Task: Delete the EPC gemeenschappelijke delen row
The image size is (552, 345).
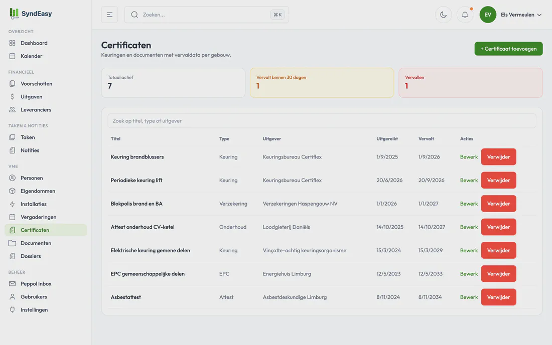Action: 498,274
